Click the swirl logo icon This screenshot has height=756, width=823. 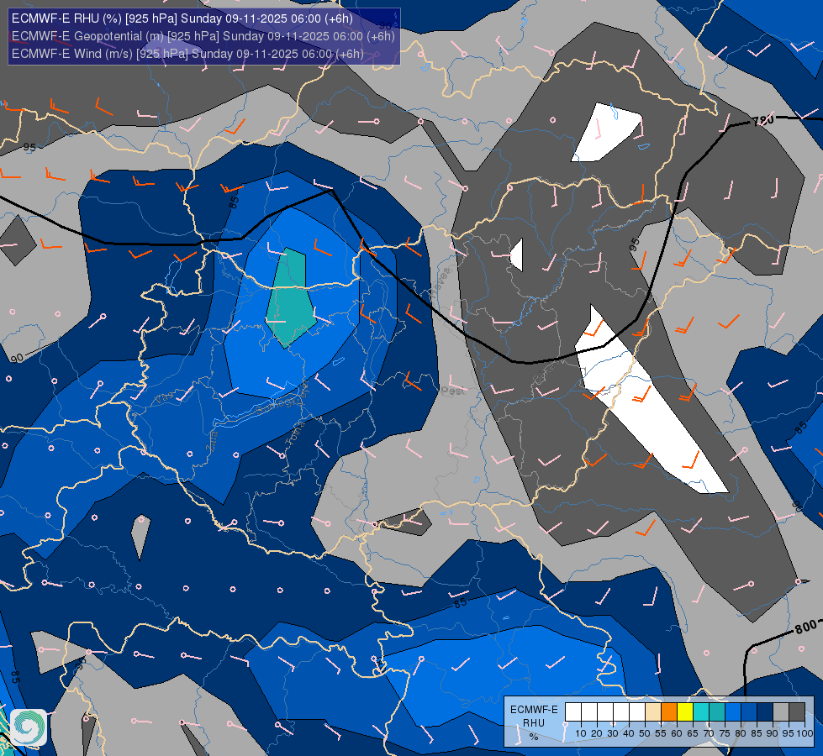point(29,727)
